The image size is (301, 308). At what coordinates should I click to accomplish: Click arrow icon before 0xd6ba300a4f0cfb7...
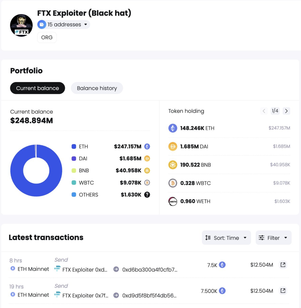point(116,269)
